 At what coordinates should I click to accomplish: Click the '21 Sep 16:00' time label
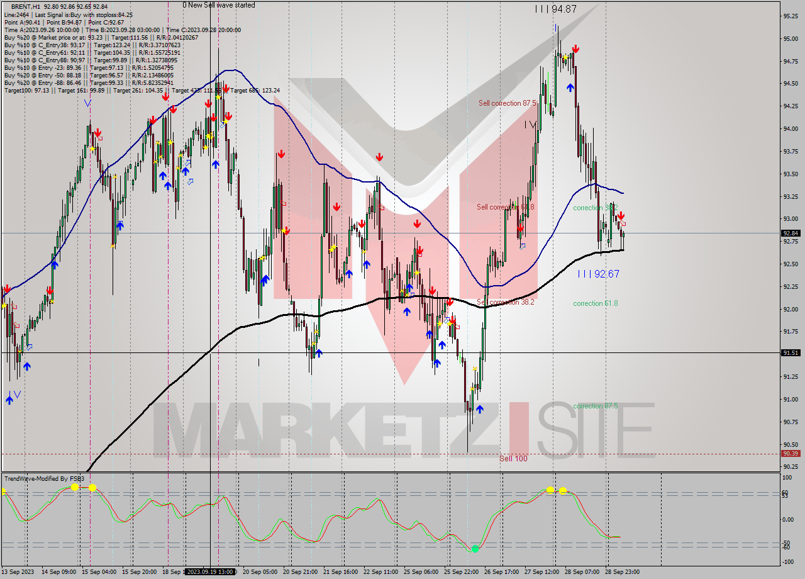[x=339, y=572]
